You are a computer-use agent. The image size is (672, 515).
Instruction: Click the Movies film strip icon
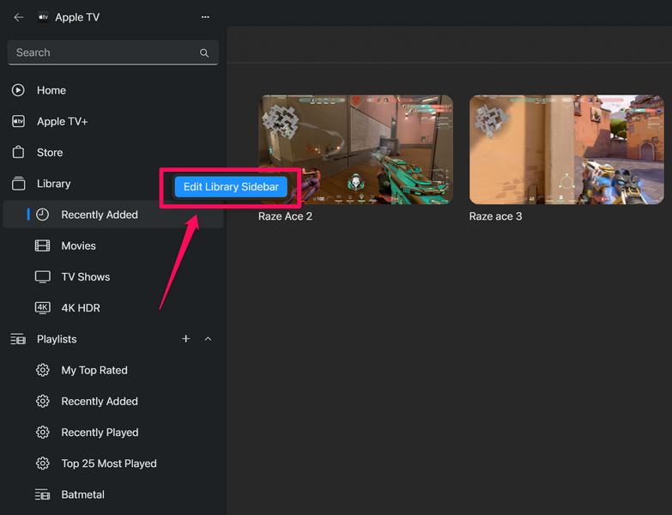tap(42, 246)
